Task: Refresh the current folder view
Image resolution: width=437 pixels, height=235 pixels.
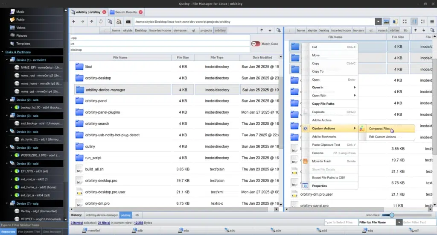Action: point(100,21)
